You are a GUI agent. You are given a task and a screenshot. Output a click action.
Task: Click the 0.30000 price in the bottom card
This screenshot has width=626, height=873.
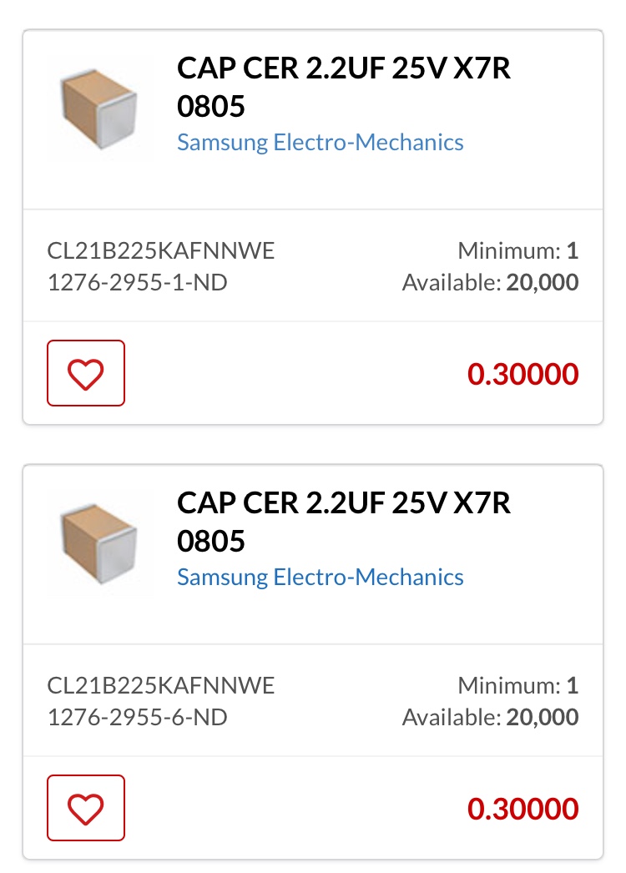pyautogui.click(x=523, y=809)
